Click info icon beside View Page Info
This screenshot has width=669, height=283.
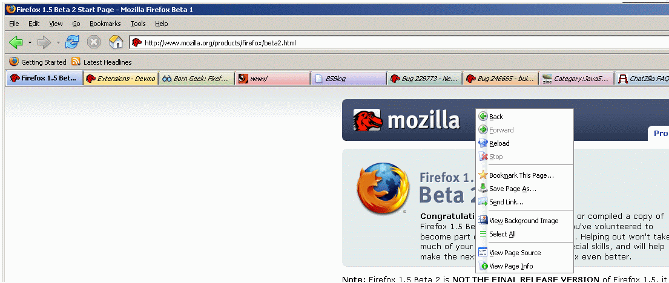pyautogui.click(x=483, y=266)
